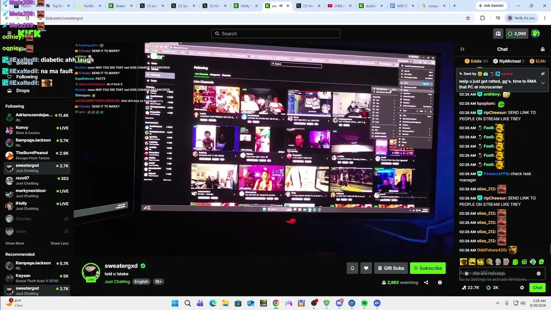Switch to the cooper Google browser tab
Screen dimensions: 551x310
[433, 6]
